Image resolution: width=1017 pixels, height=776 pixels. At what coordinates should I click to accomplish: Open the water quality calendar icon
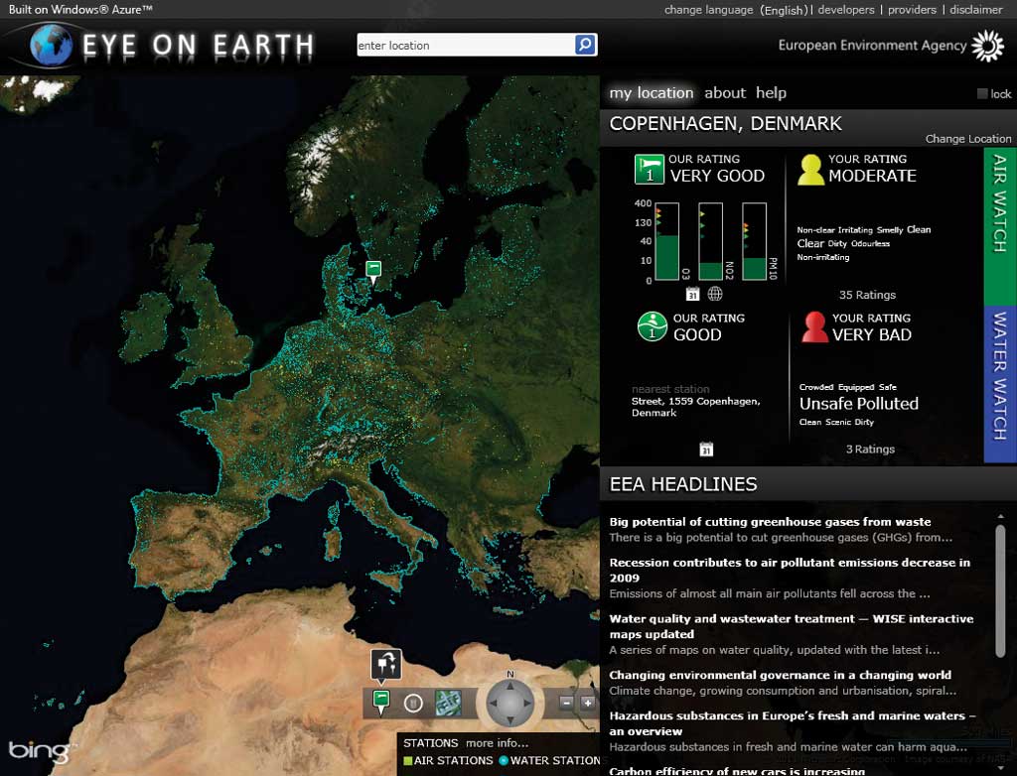[x=706, y=449]
